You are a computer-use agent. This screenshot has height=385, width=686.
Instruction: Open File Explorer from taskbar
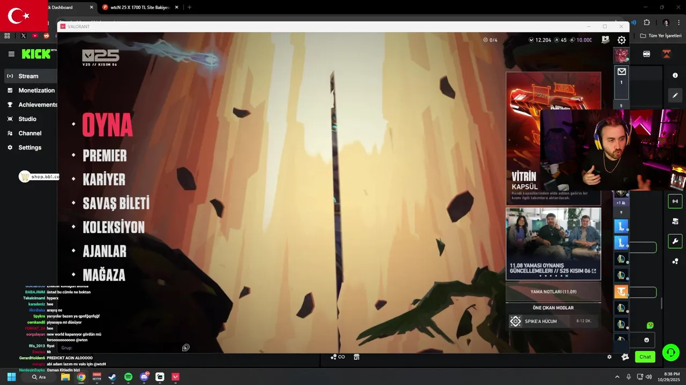click(x=65, y=377)
